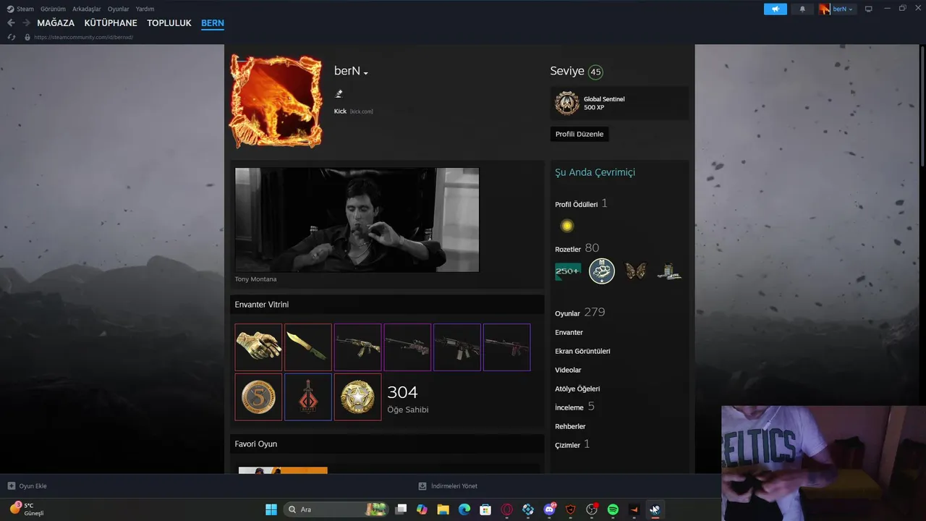This screenshot has height=521, width=926.
Task: Open the Çizimler 1 link
Action: [x=572, y=444]
